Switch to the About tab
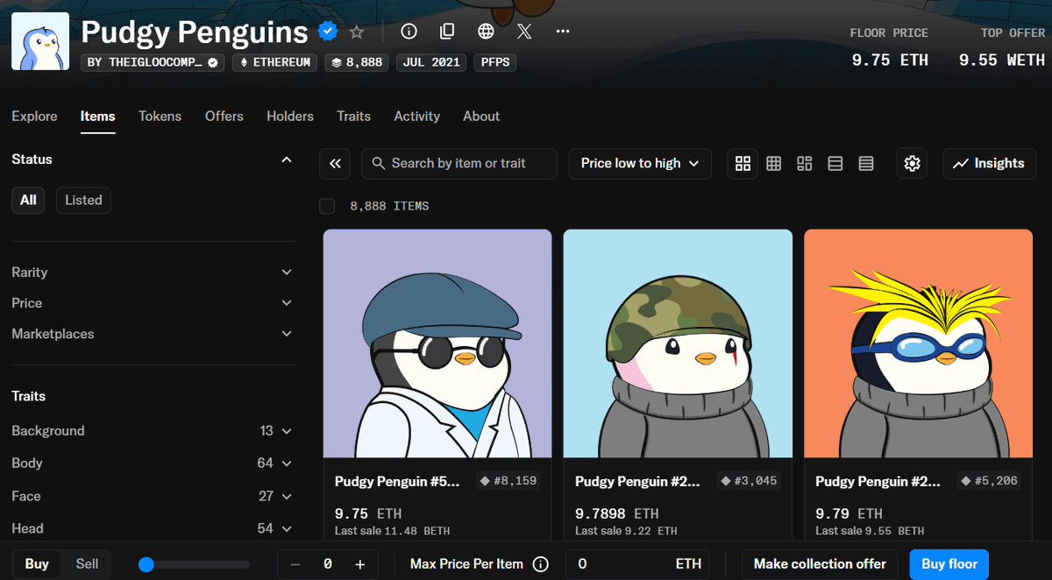Image resolution: width=1052 pixels, height=580 pixels. [x=481, y=116]
